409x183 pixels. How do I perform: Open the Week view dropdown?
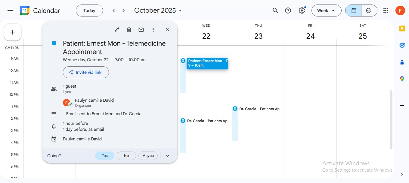tap(326, 10)
